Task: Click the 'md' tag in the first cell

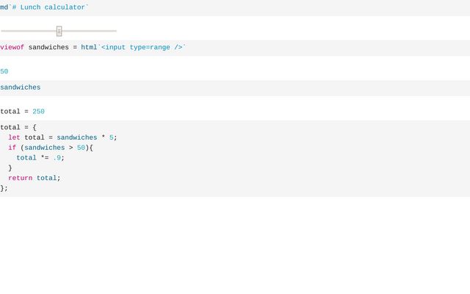Action: click(4, 7)
